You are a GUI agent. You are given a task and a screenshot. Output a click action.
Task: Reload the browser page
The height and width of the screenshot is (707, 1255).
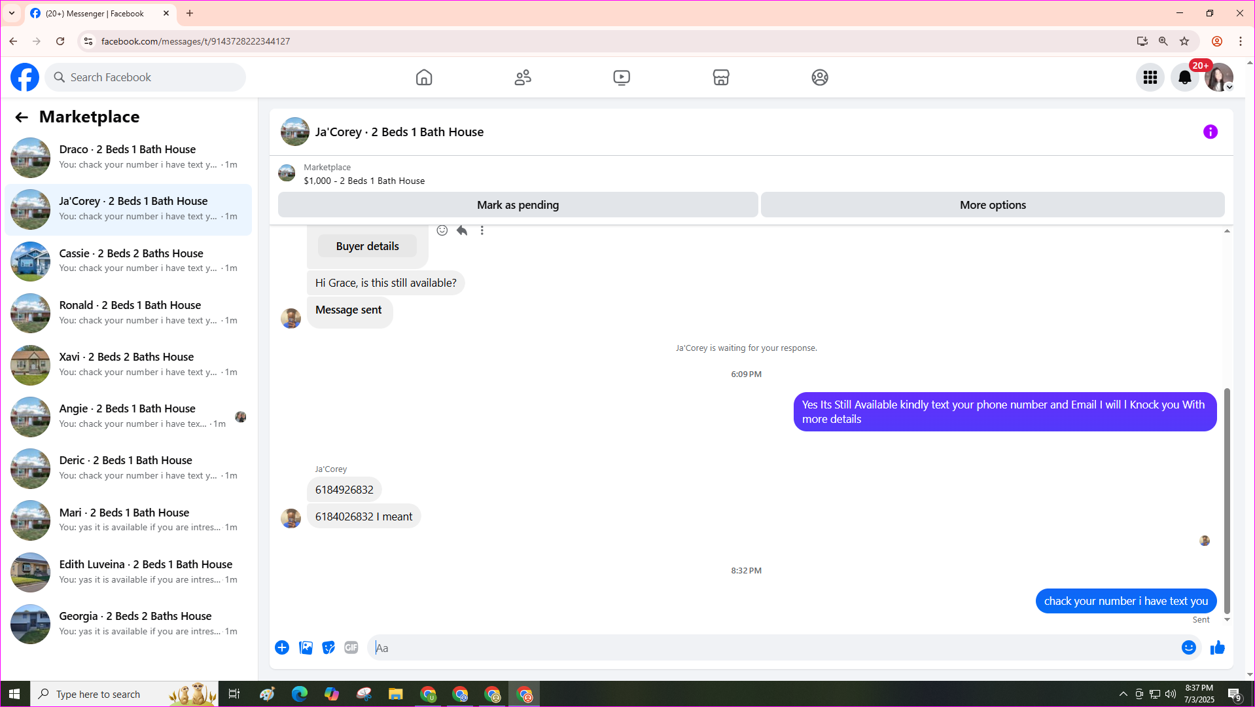tap(60, 41)
